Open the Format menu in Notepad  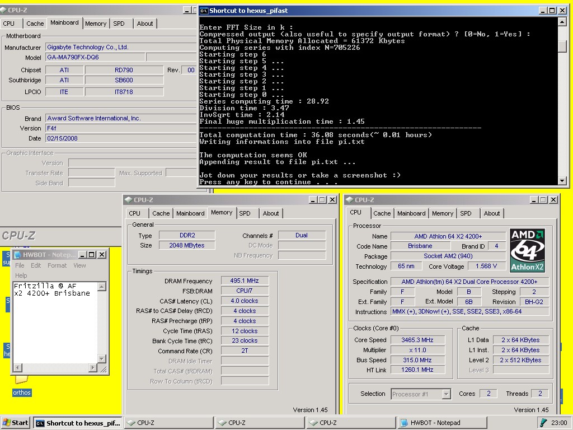(x=57, y=265)
